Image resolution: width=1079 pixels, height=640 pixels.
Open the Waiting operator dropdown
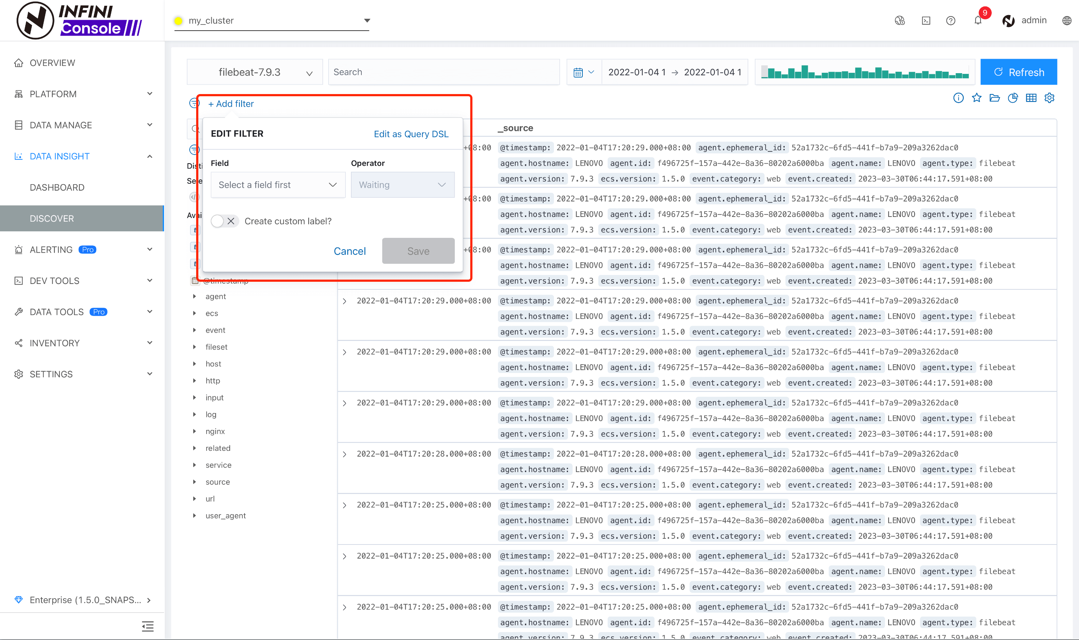[402, 185]
